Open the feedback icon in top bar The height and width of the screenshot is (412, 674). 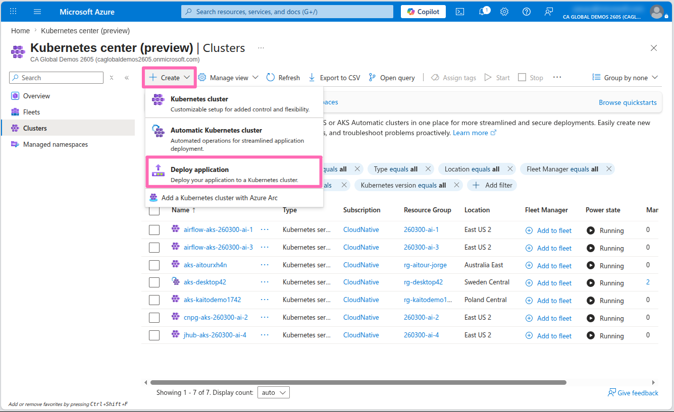(x=549, y=12)
